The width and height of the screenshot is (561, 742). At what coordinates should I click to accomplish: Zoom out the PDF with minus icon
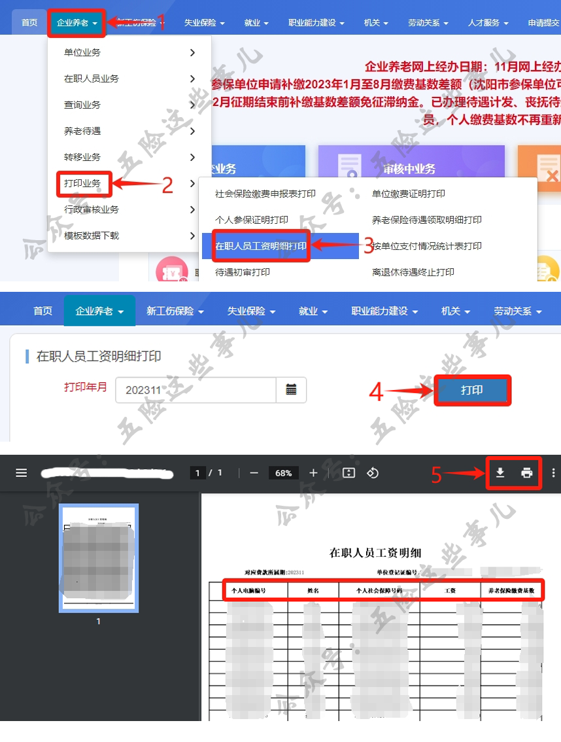[254, 473]
